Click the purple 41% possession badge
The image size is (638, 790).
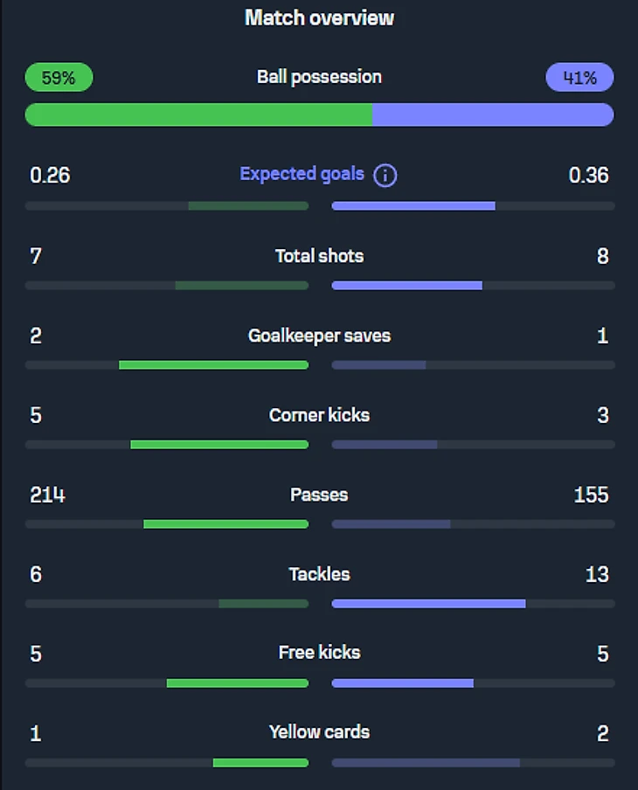point(579,78)
